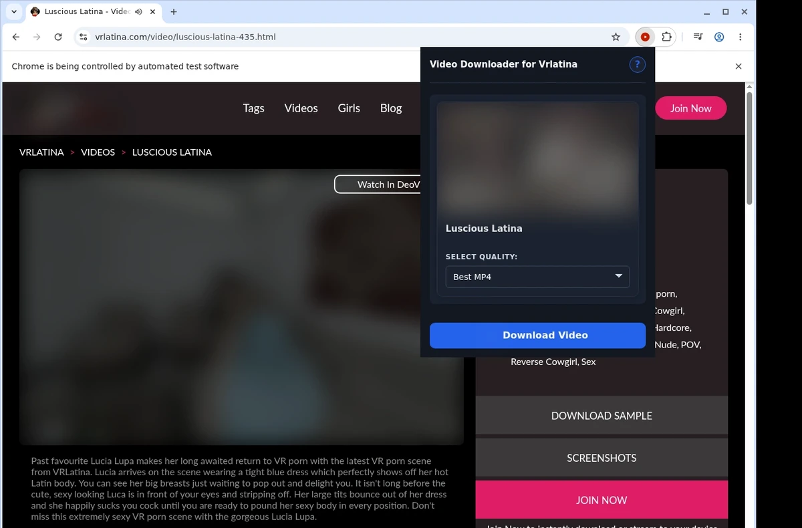Minimize the Chrome window

coord(707,11)
